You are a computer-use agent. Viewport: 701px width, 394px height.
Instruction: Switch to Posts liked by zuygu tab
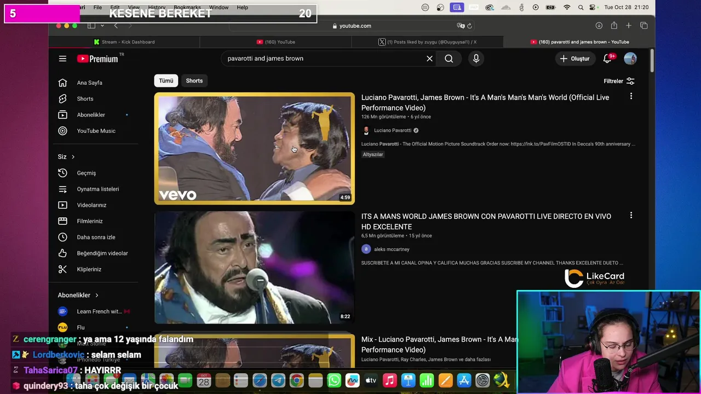(427, 42)
